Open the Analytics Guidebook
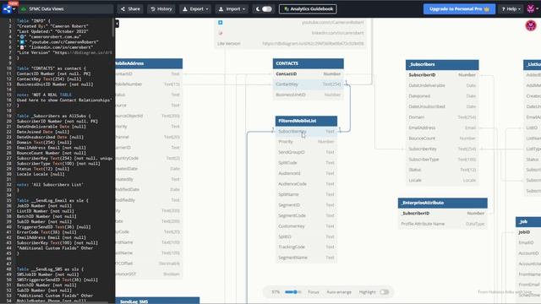The width and height of the screenshot is (541, 304). [x=308, y=9]
